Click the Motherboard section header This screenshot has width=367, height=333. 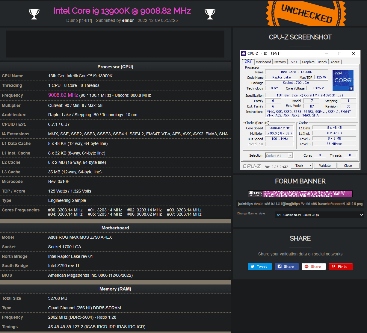pyautogui.click(x=115, y=228)
